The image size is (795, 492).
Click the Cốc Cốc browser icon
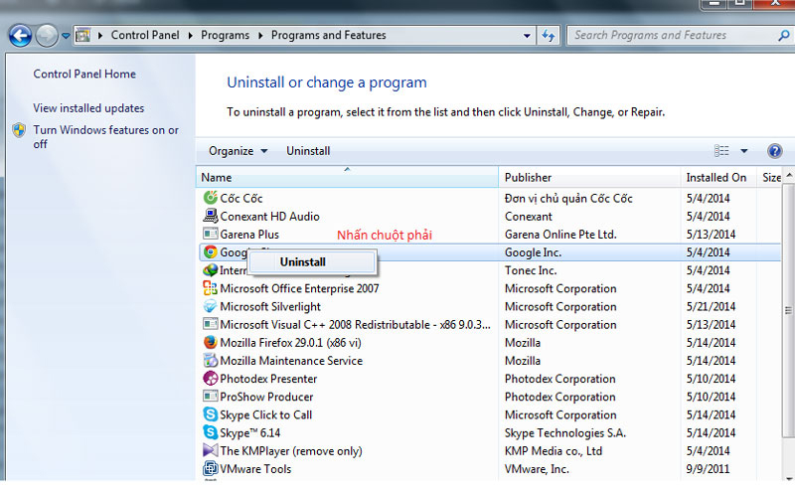[x=210, y=198]
